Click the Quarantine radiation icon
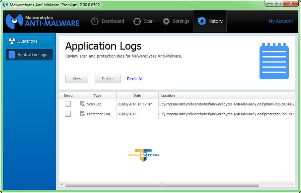The width and height of the screenshot is (301, 193). point(12,41)
